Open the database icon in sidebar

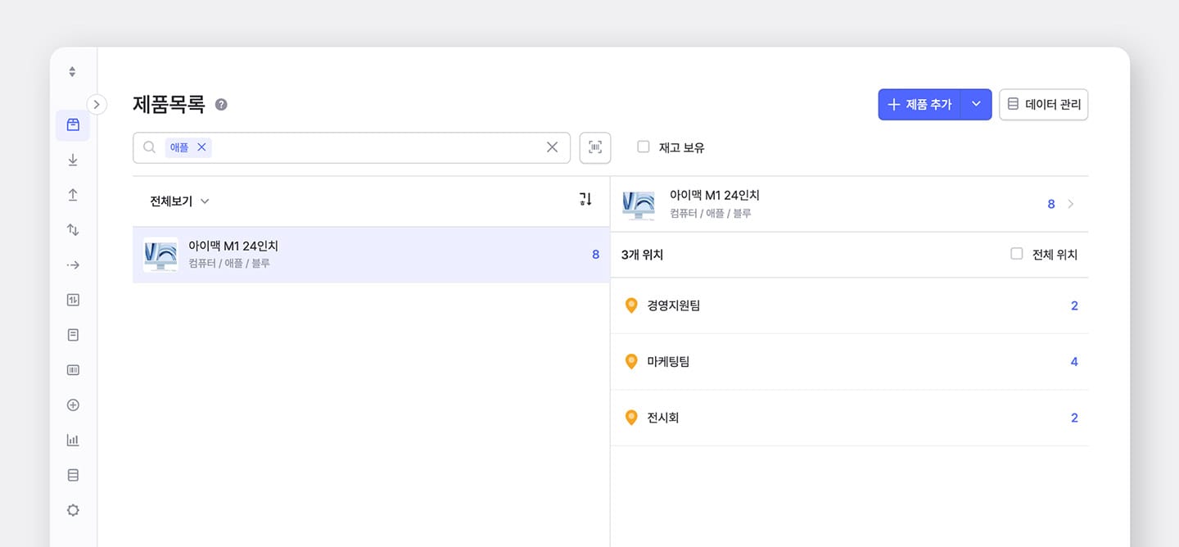pos(73,475)
